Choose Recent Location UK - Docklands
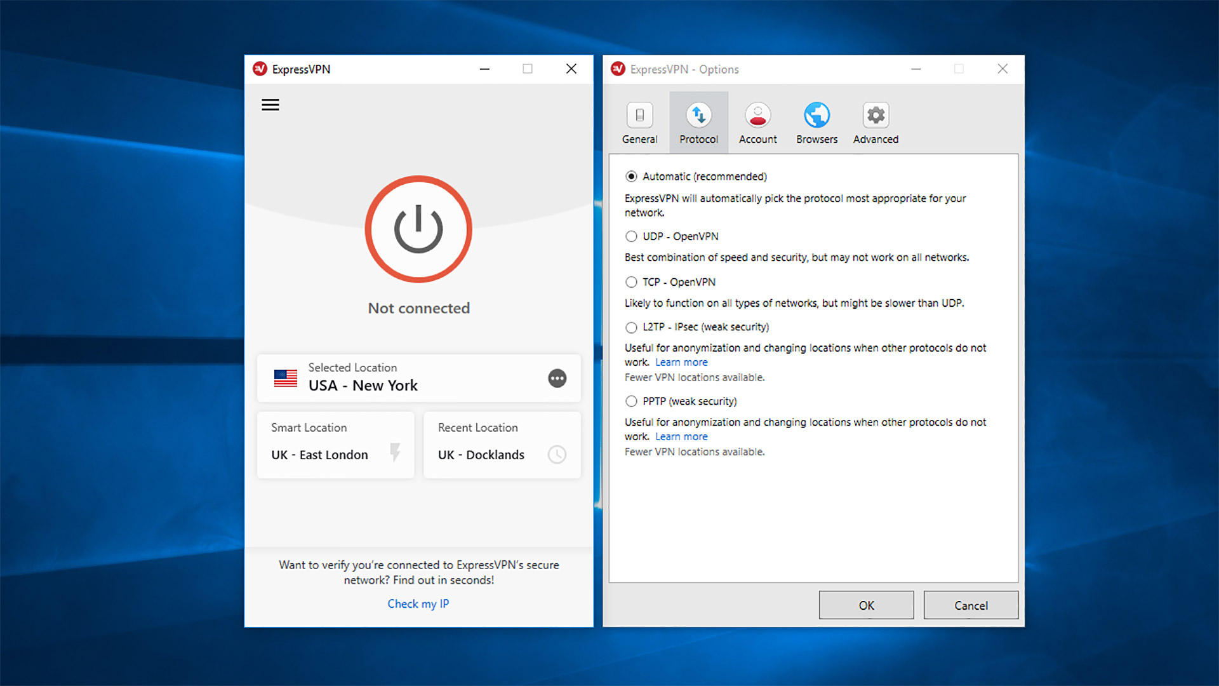Image resolution: width=1219 pixels, height=686 pixels. click(502, 445)
